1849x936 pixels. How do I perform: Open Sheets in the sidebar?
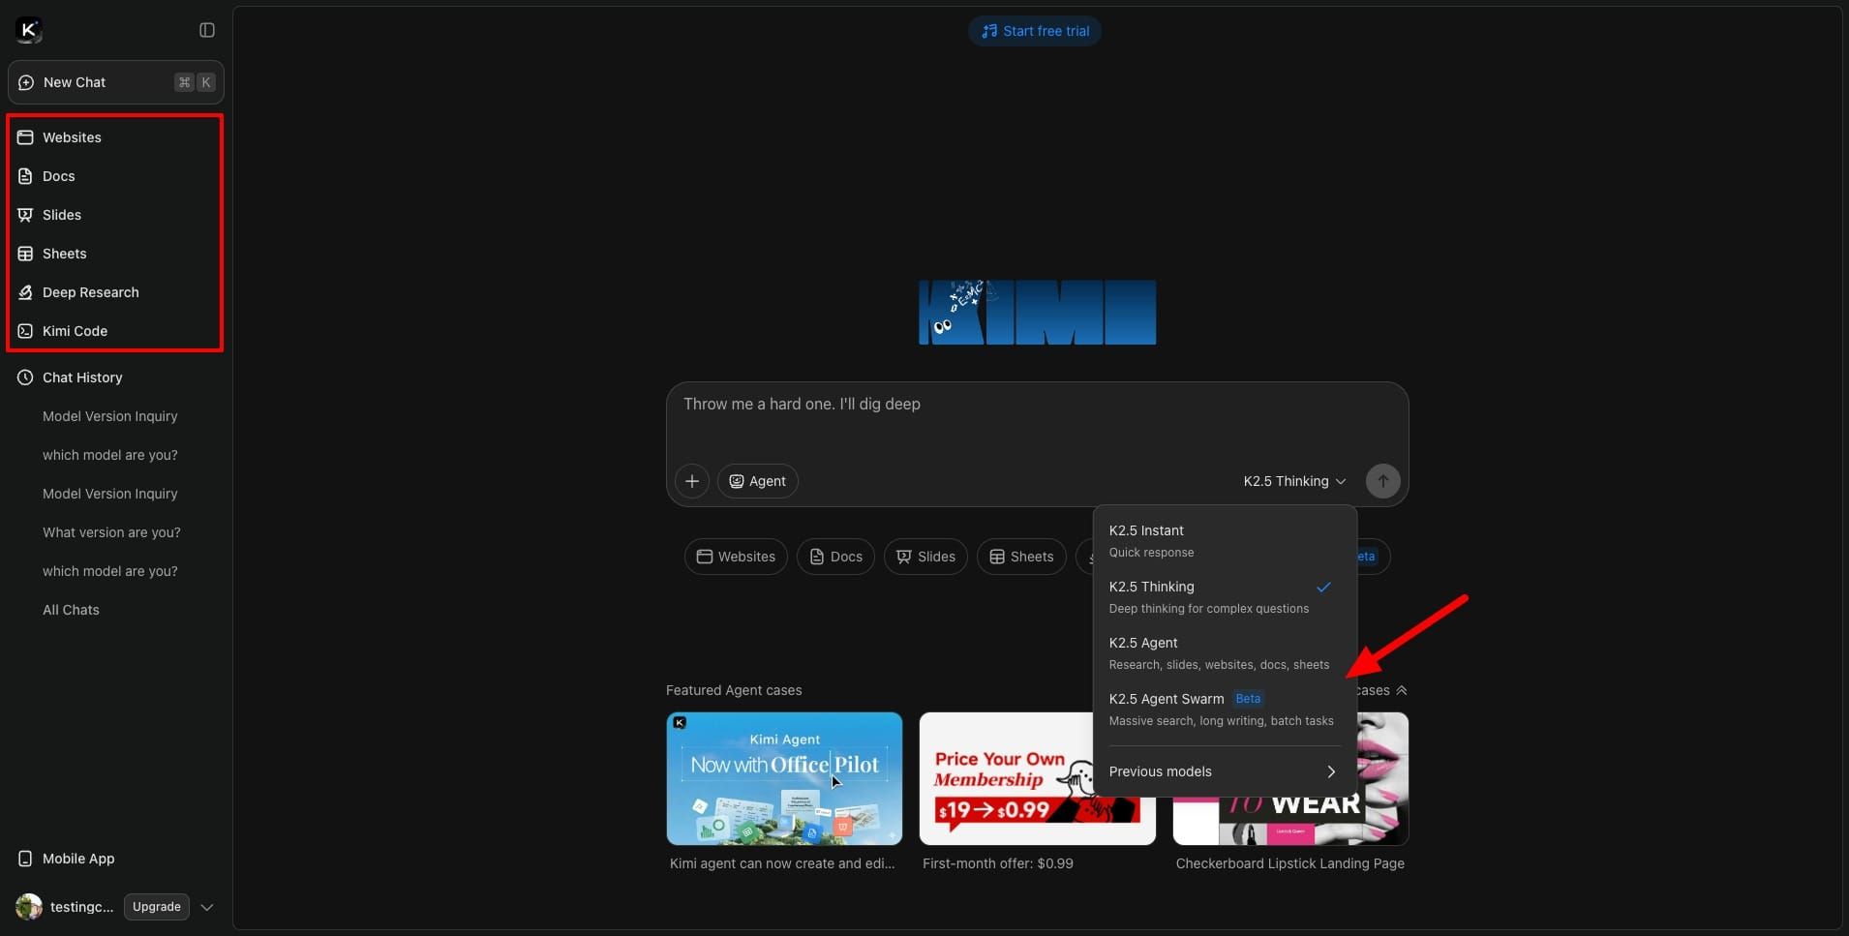coord(116,254)
